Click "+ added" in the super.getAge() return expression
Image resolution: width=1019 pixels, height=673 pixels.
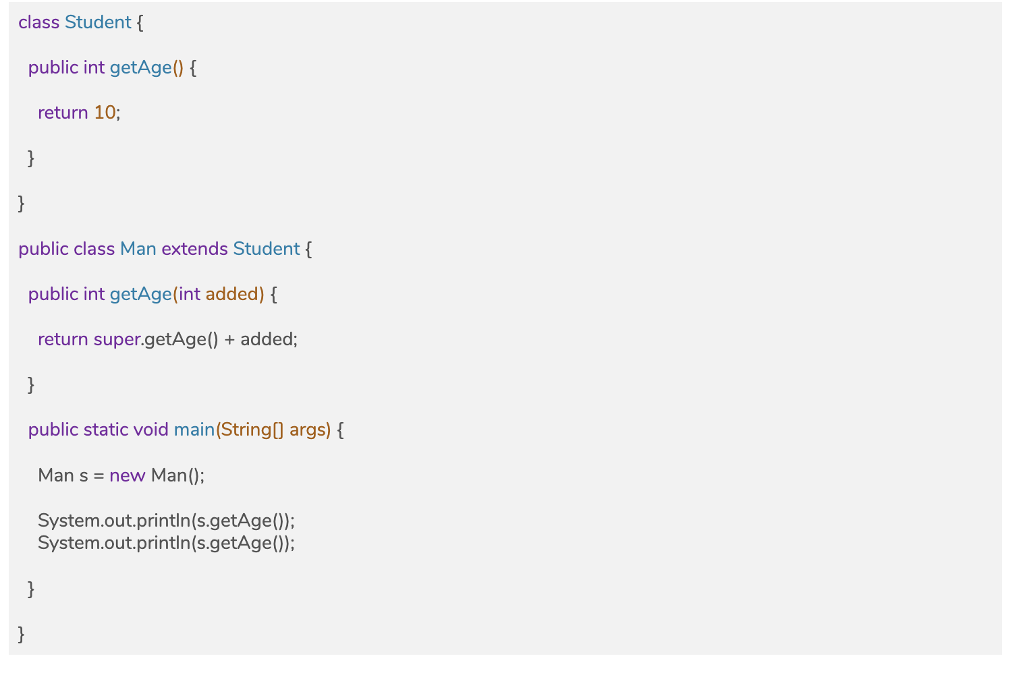pos(260,339)
